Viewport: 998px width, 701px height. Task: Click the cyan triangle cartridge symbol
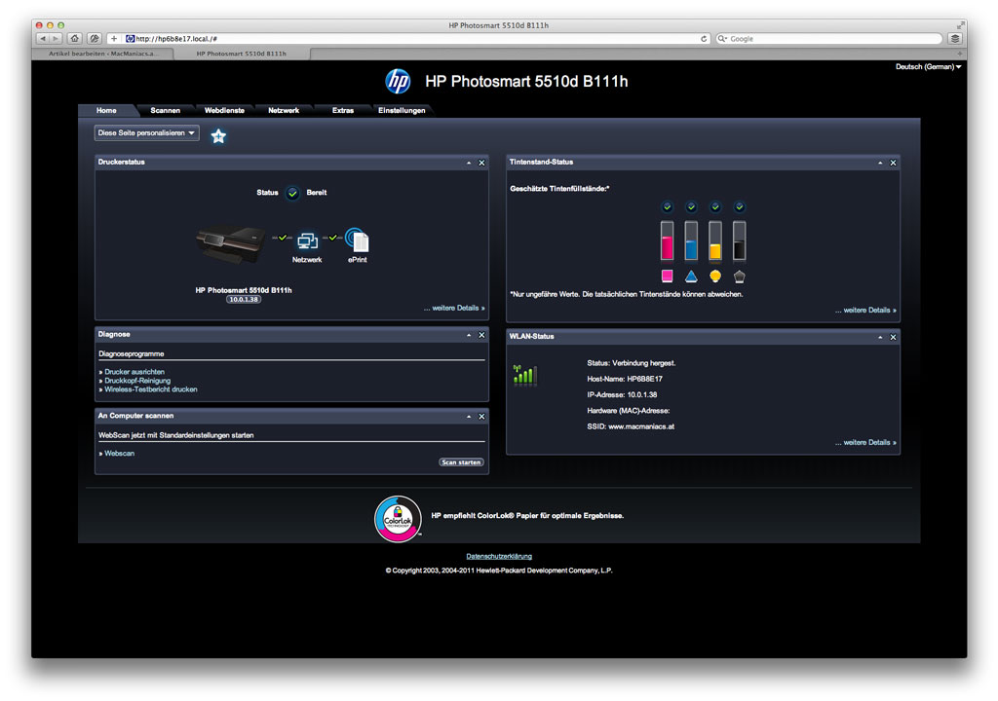pyautogui.click(x=691, y=277)
